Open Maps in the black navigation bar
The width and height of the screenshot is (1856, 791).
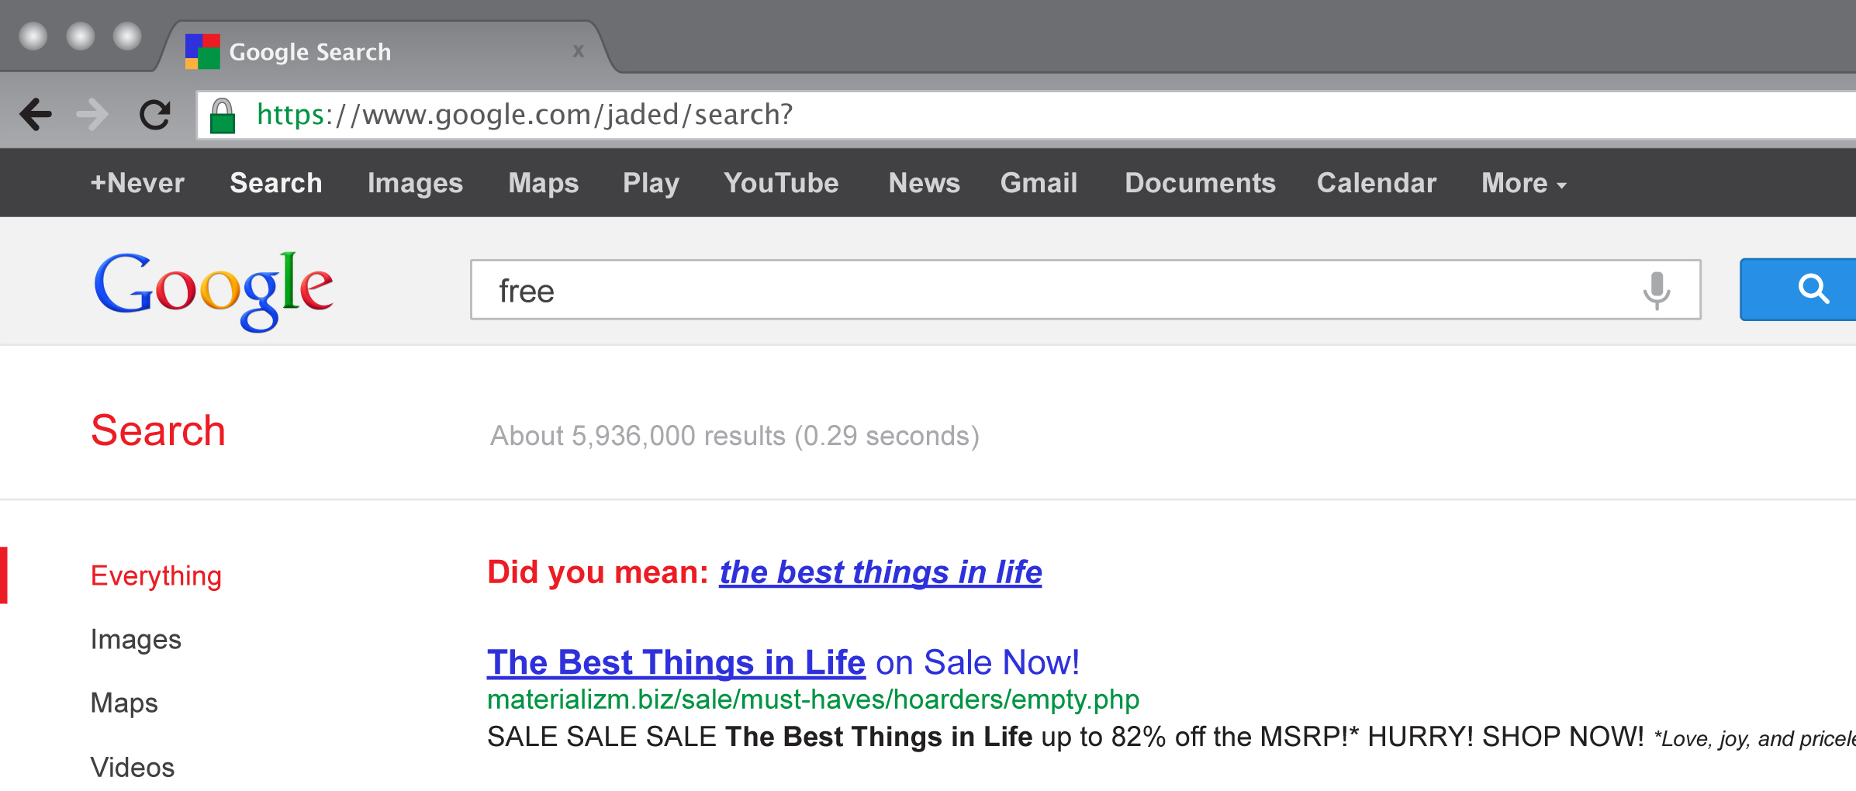(544, 183)
